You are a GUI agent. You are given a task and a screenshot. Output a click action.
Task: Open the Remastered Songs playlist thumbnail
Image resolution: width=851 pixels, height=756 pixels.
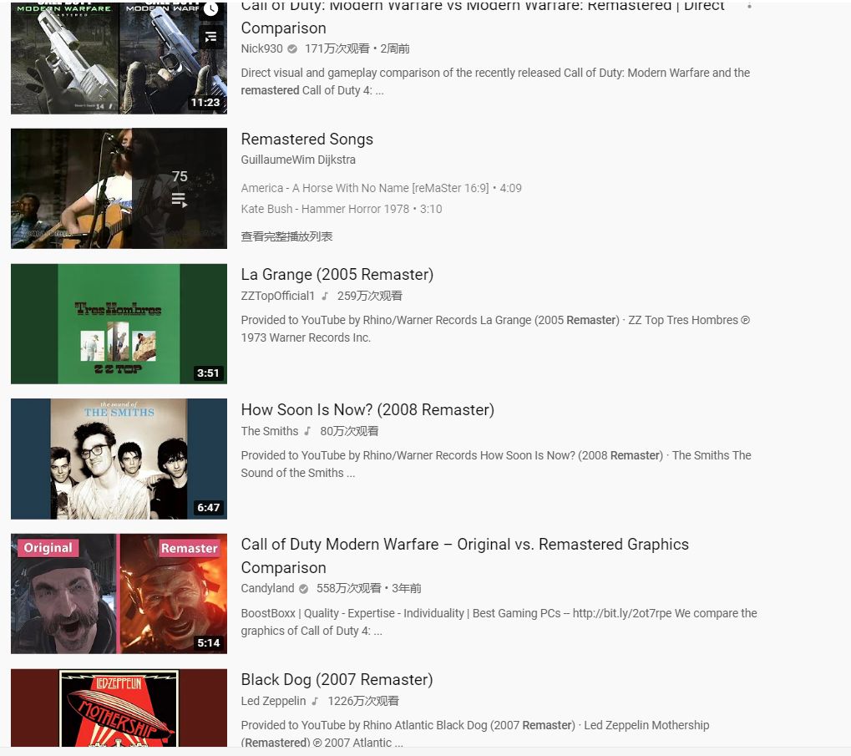tap(119, 188)
